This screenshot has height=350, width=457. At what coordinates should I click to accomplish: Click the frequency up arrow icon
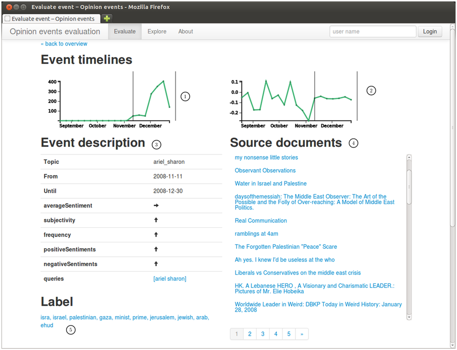pos(156,235)
